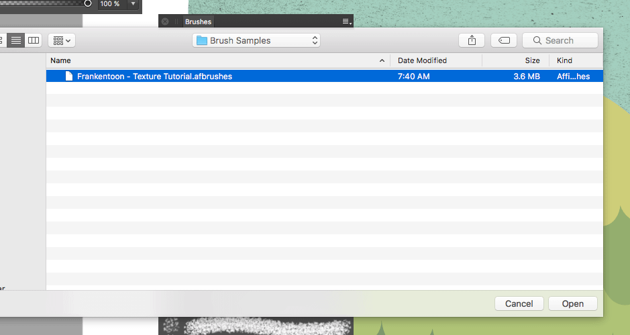The width and height of the screenshot is (630, 335).
Task: Switch file dialog to column view
Action: pos(34,40)
